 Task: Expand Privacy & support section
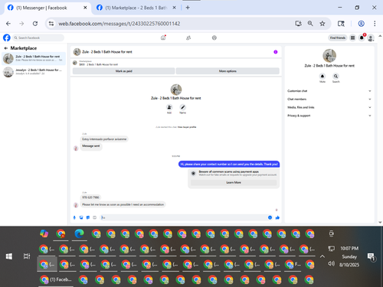point(329,116)
